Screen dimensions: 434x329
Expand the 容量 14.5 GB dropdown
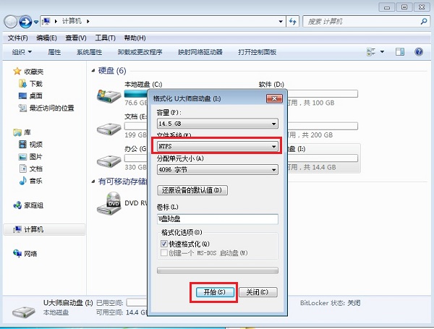point(218,124)
